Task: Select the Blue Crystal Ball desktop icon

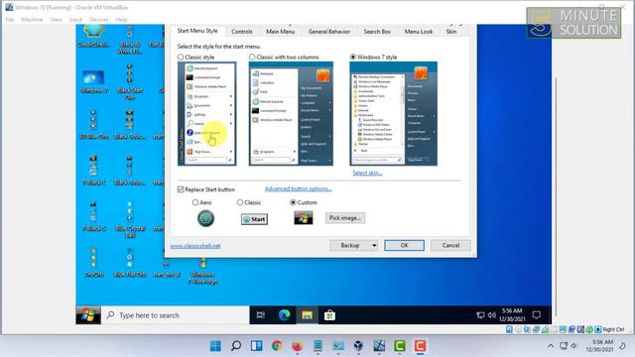Action: coord(130,219)
